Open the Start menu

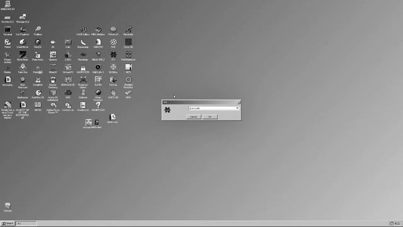[8, 223]
